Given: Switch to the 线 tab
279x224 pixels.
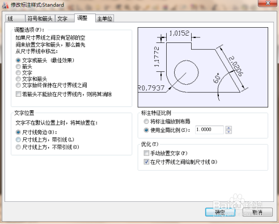Looking at the screenshot, I should [15, 19].
